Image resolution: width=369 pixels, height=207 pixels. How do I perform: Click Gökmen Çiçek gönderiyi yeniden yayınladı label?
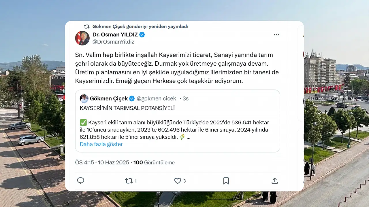tap(140, 26)
